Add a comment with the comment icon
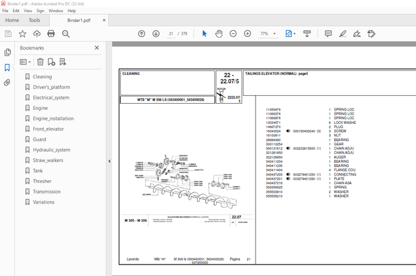 (x=328, y=33)
